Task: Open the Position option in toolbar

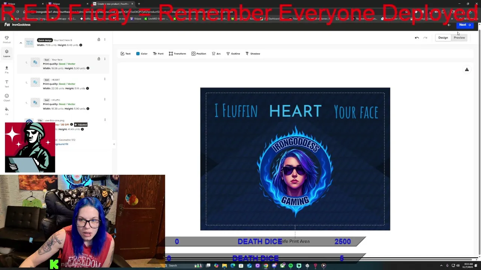Action: click(199, 54)
